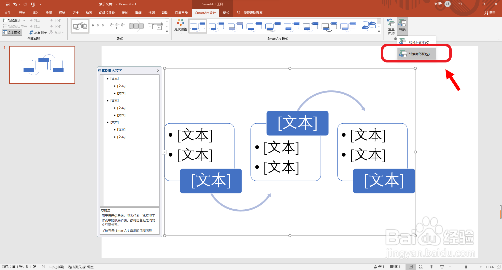
Task: Select the arrow process layout
Action: [136, 26]
